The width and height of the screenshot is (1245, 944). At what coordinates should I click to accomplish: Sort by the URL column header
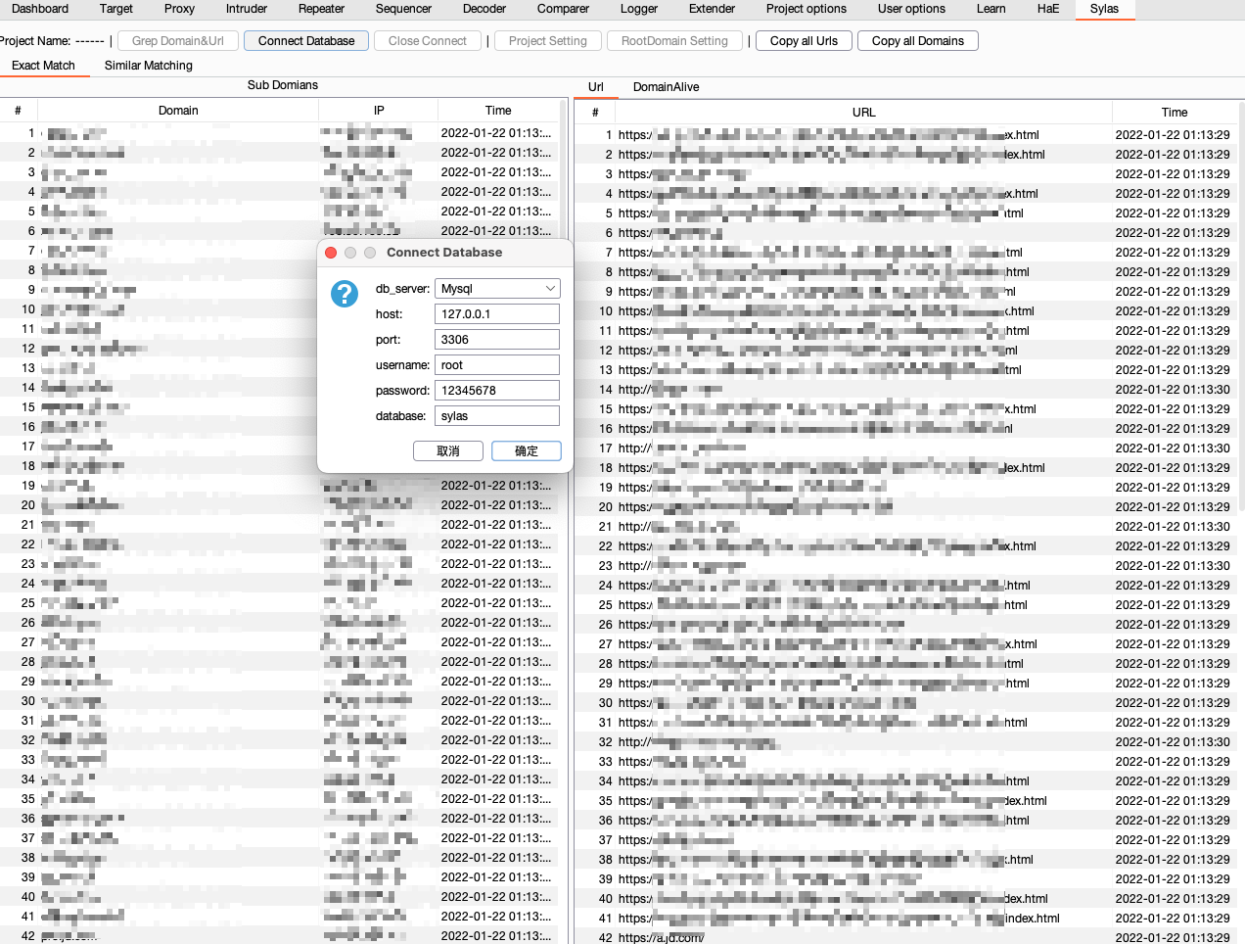click(x=864, y=113)
